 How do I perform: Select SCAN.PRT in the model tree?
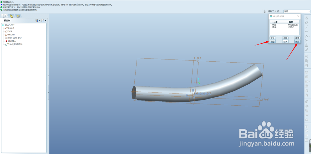click(x=8, y=25)
